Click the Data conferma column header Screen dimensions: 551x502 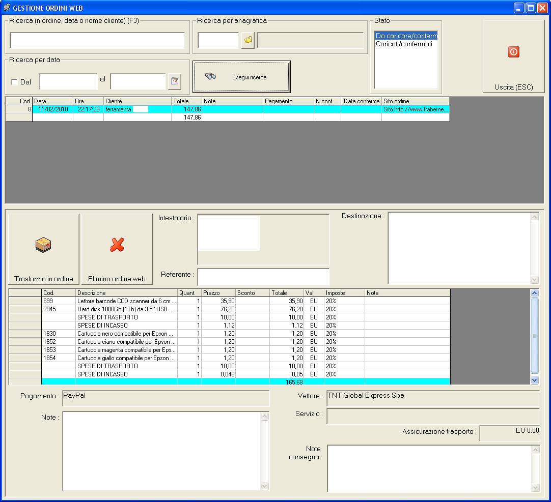tap(361, 101)
